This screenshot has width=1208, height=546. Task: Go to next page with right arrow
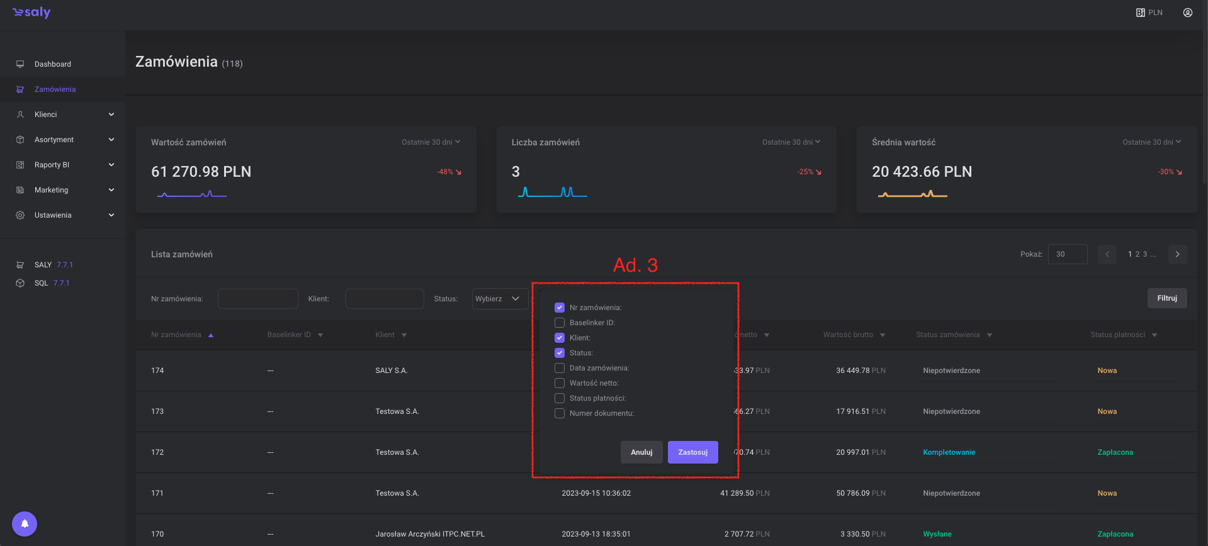(1177, 254)
